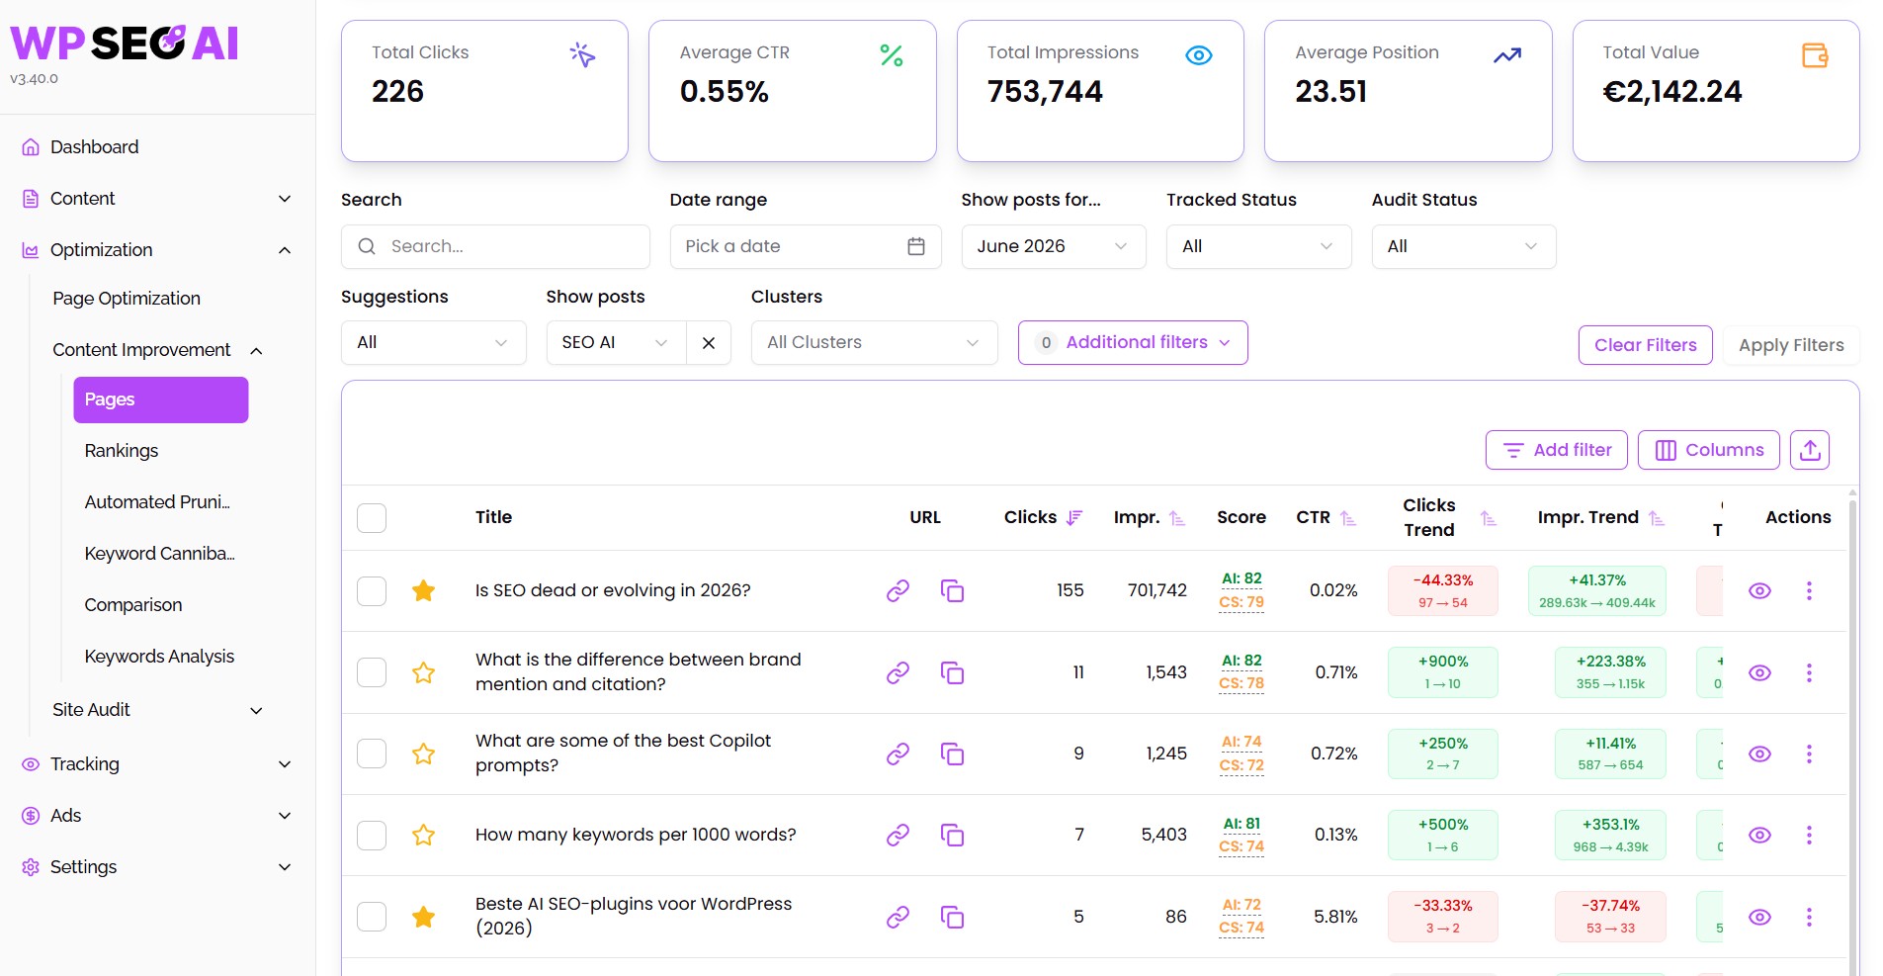The height and width of the screenshot is (976, 1883).
Task: Open the June 2026 month dropdown
Action: [1054, 246]
